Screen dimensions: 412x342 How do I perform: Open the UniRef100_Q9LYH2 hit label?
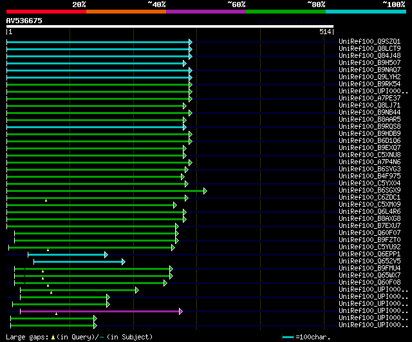point(370,77)
